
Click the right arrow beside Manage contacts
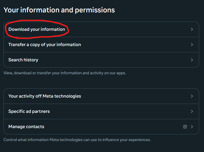192,127
